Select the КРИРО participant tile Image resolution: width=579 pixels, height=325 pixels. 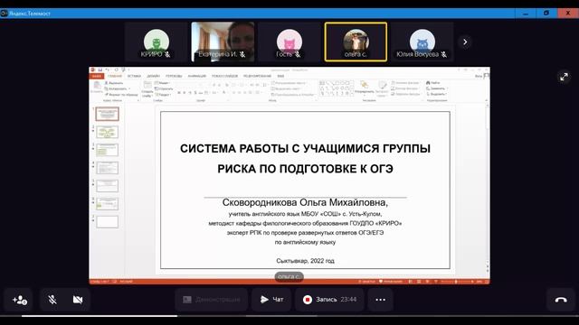[157, 42]
